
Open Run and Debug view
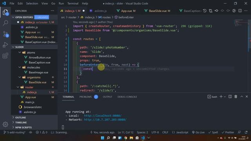pyautogui.click(x=5, y=45)
